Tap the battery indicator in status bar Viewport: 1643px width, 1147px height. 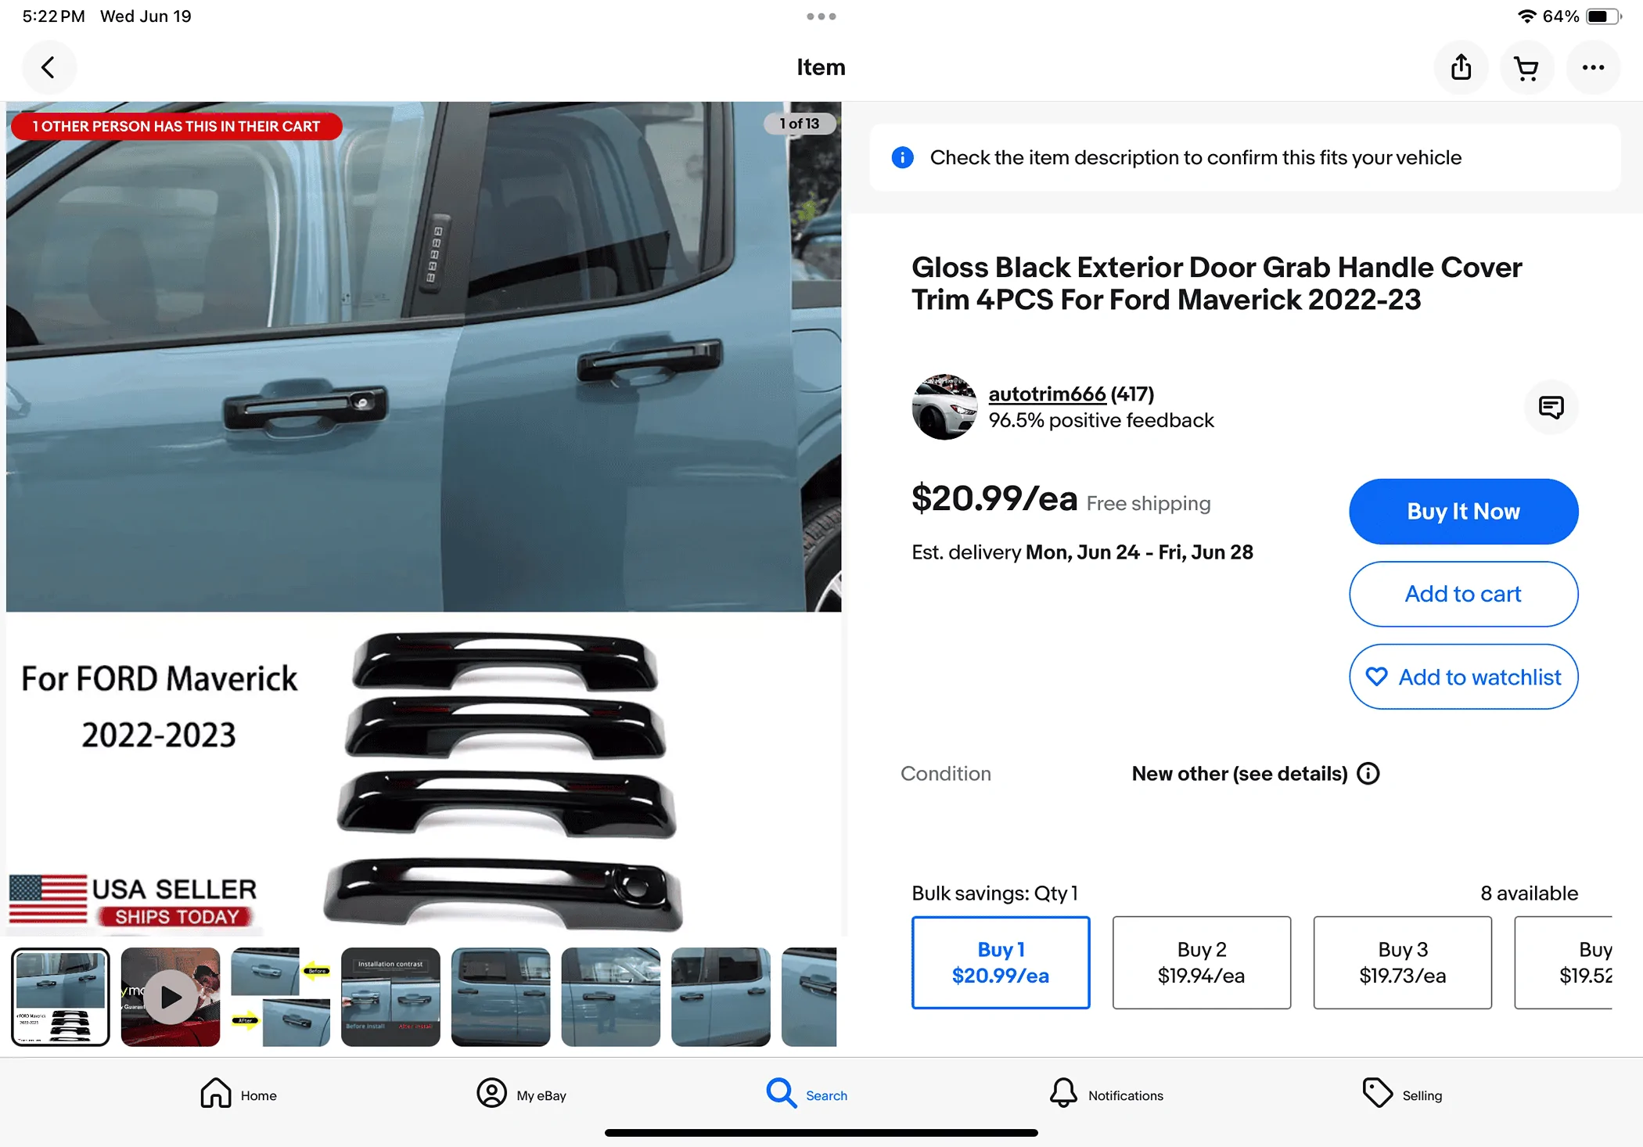coord(1604,16)
